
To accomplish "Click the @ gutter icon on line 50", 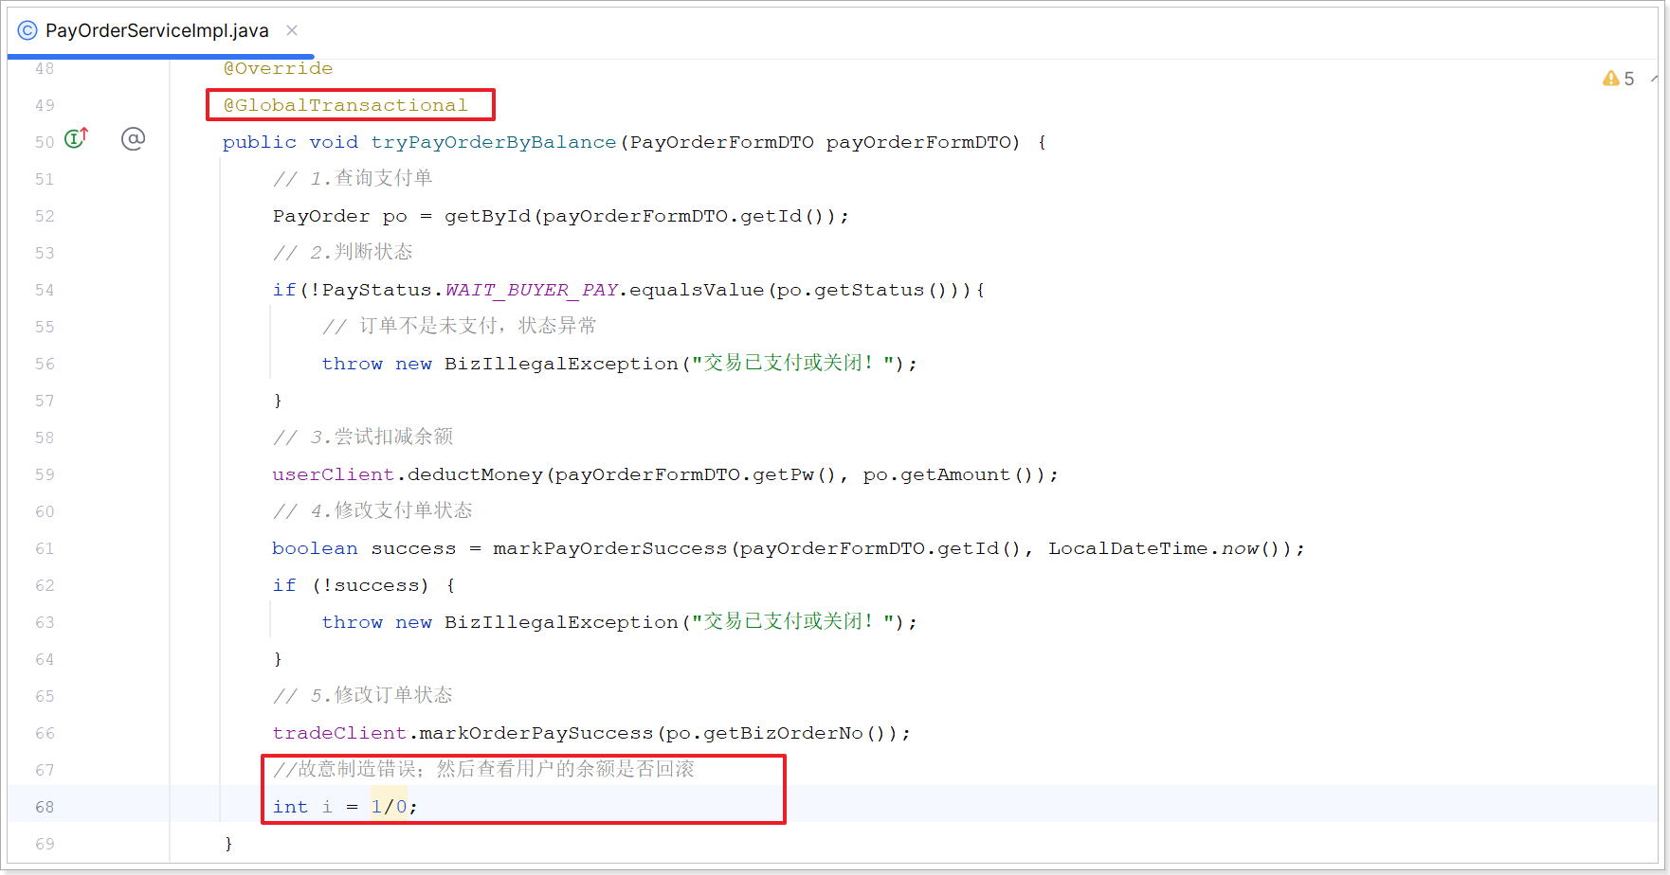I will (x=133, y=139).
